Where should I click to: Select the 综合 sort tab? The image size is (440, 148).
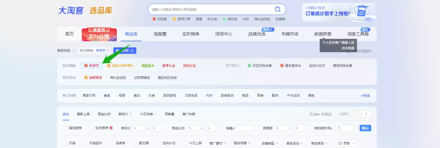pos(66,114)
